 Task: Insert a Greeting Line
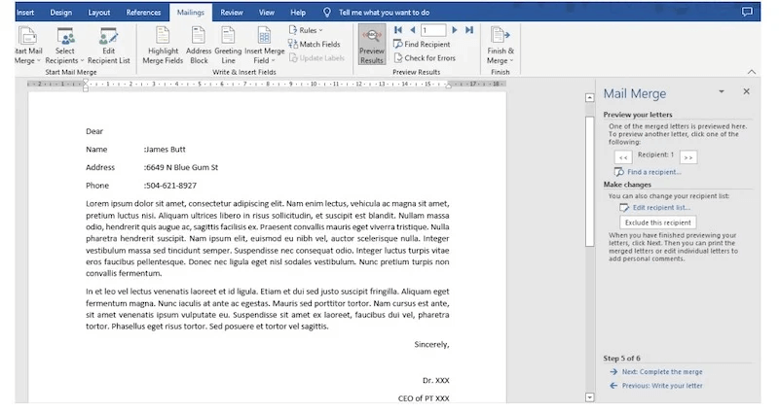[x=228, y=46]
